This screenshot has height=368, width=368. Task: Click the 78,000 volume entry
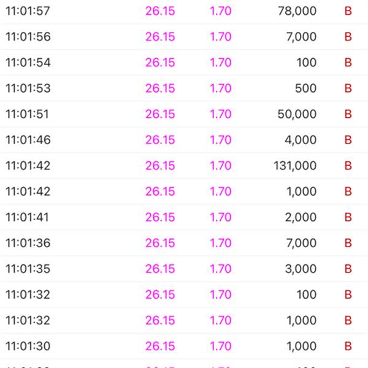tap(297, 11)
